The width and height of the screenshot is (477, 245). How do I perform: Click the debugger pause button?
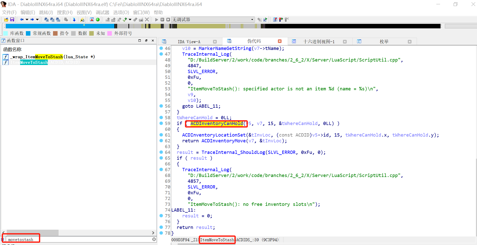162,20
